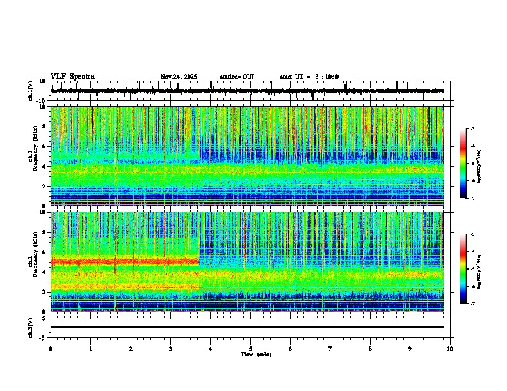Click time axis tick label "10"
Screen dimensions: 507x391
click(x=450, y=349)
